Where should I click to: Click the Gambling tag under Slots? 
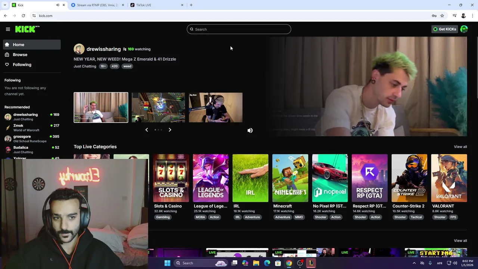[x=163, y=217]
